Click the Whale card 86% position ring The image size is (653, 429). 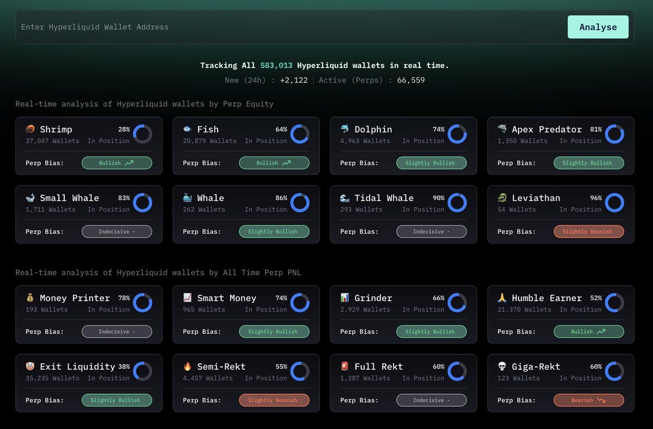pyautogui.click(x=300, y=203)
